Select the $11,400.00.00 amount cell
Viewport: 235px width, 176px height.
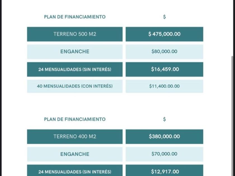pos(164,86)
